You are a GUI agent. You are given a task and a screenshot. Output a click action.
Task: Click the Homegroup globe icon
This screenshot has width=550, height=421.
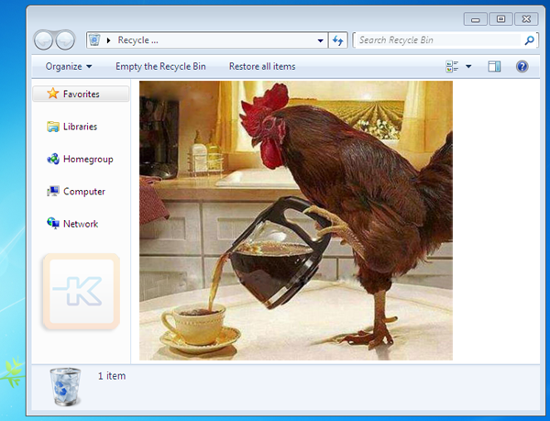[53, 159]
